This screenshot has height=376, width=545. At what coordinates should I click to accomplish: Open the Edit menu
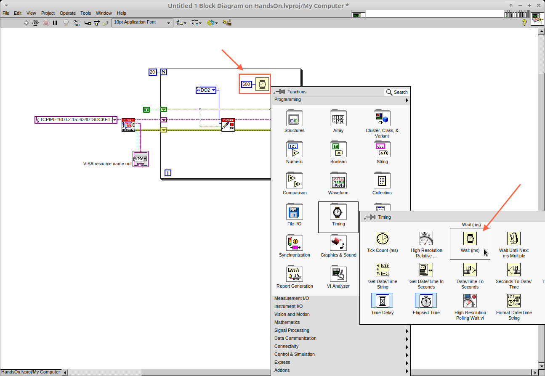coord(18,13)
